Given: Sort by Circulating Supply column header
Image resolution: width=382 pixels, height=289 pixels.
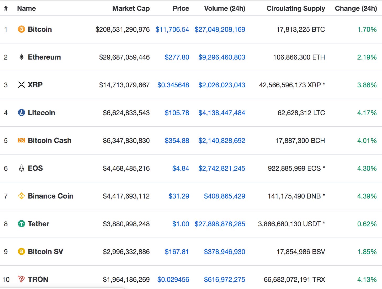Looking at the screenshot, I should (x=296, y=8).
